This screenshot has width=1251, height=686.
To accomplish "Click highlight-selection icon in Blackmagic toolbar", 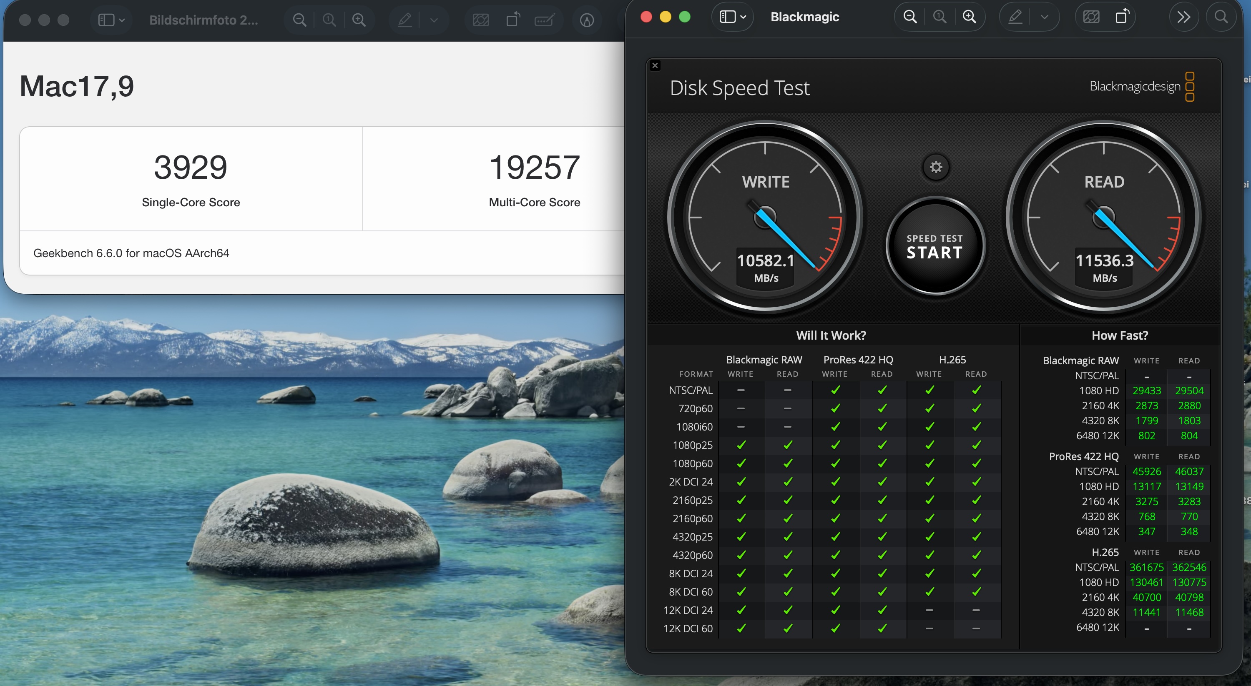I will pyautogui.click(x=1091, y=18).
